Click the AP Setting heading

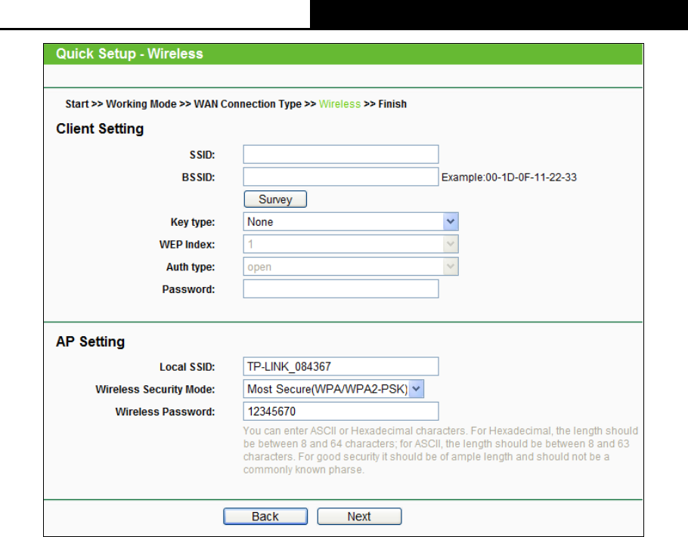point(91,341)
